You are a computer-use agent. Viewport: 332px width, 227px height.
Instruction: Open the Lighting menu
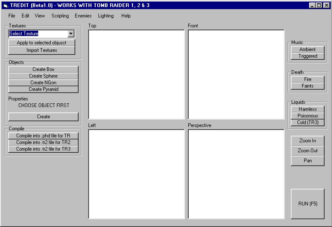(106, 16)
